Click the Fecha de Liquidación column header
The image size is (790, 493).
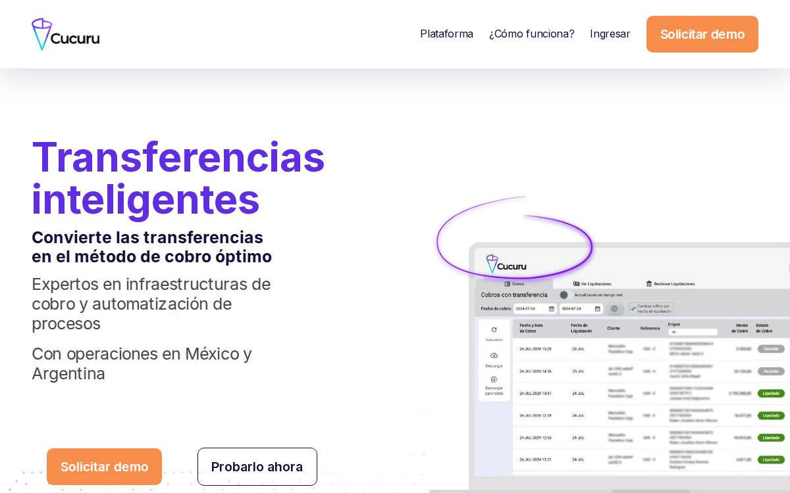(x=583, y=327)
